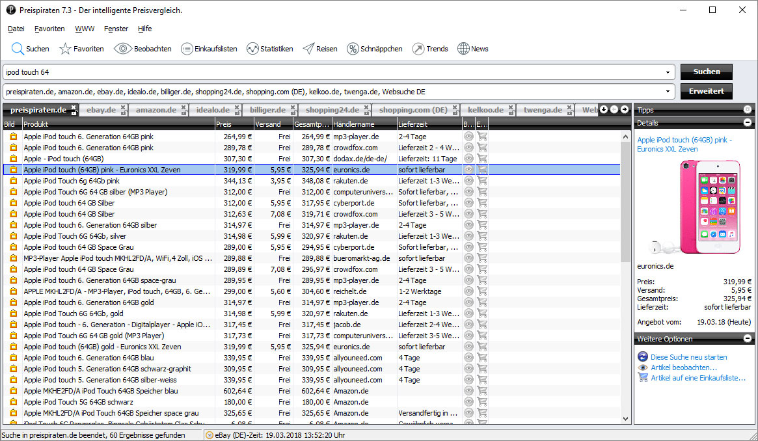758x441 pixels.
Task: Click the Suchen magnifier toolbar icon
Action: (18, 49)
